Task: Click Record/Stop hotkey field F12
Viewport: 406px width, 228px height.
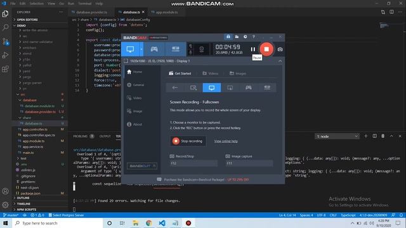Action: (x=193, y=163)
